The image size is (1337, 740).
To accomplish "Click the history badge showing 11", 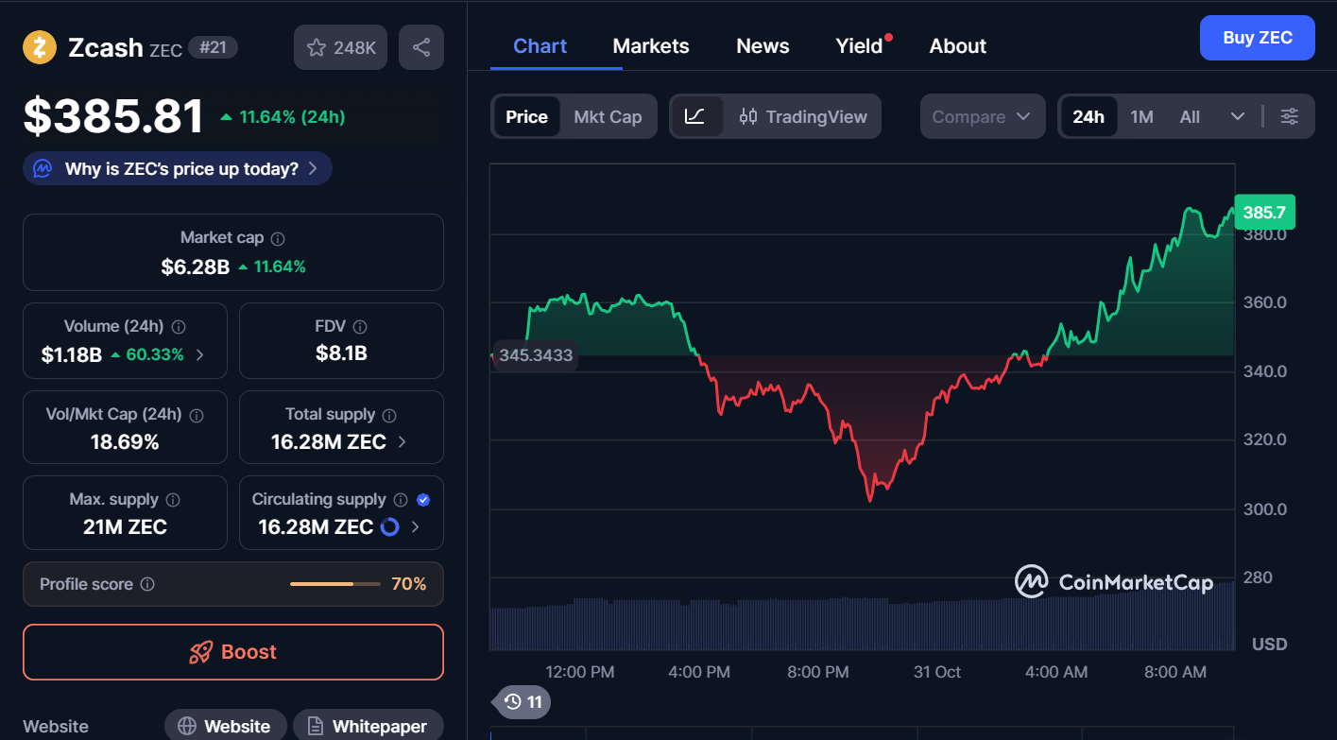I will (523, 701).
